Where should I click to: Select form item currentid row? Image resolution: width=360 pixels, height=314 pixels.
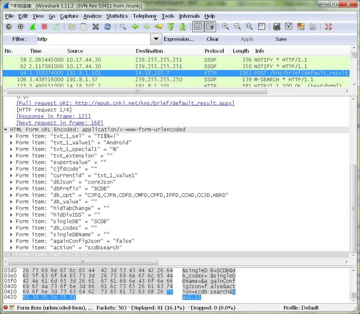176,176
